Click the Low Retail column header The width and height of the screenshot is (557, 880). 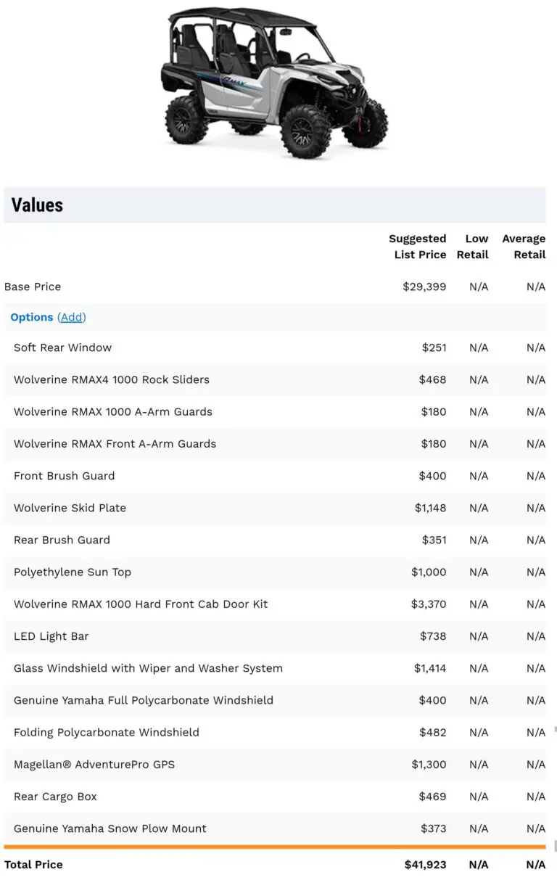click(x=473, y=247)
